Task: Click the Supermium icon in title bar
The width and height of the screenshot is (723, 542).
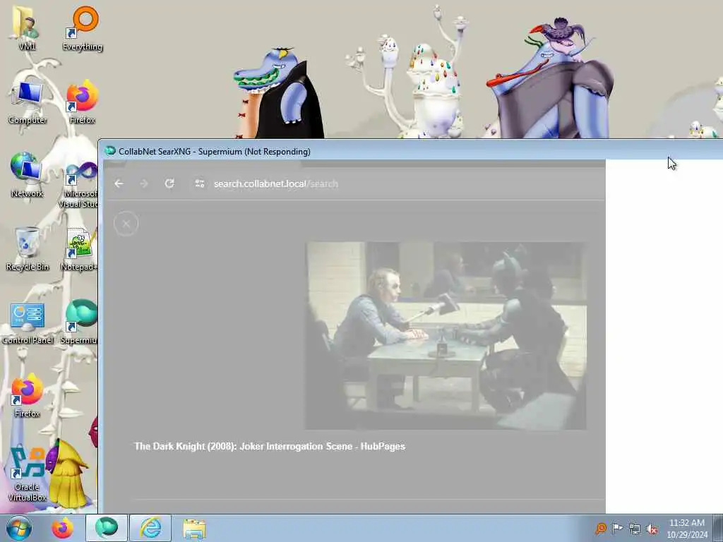Action: coord(109,151)
